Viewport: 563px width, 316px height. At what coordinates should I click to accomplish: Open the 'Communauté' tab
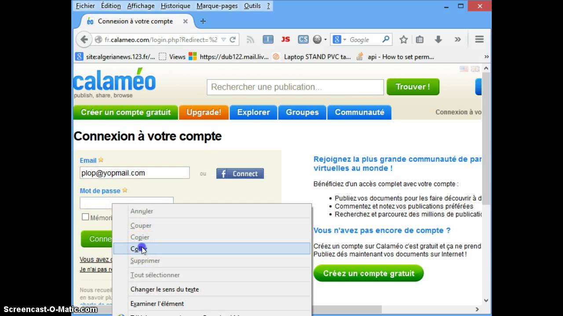pos(359,112)
